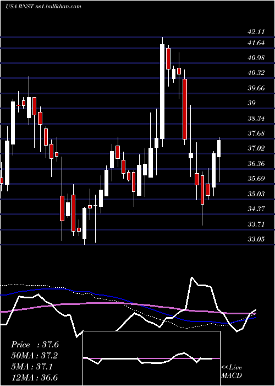This screenshot has height=386, width=275.
Task: Click the tallest white candlestick near 41.64
Action: (162, 92)
